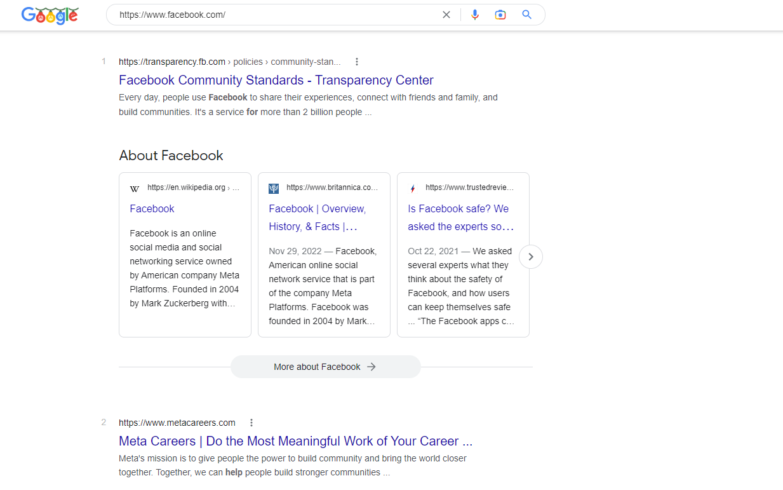Open options menu for metacareers.com result
Image resolution: width=783 pixels, height=490 pixels.
[x=251, y=423]
